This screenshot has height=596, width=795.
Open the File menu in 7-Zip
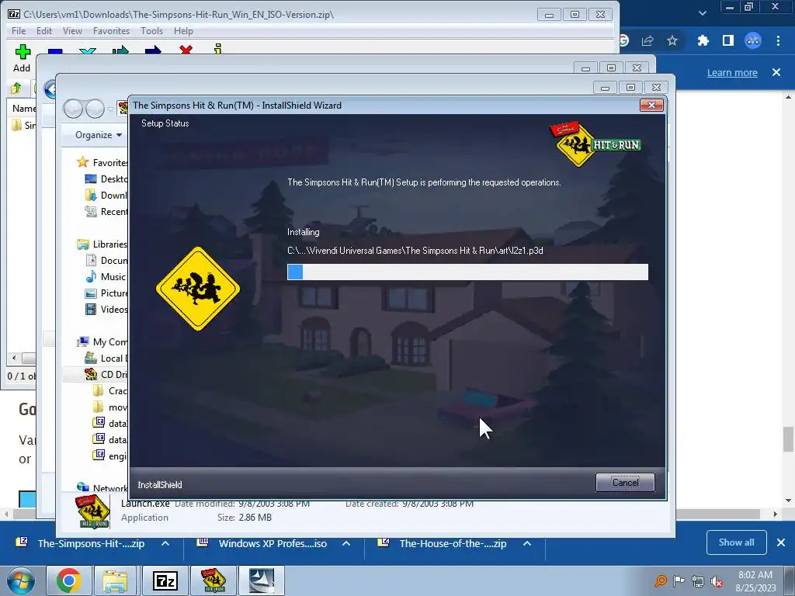point(19,31)
